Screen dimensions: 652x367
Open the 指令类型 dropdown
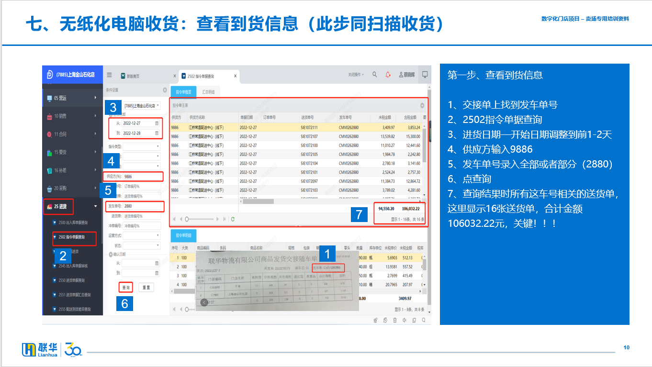(142, 146)
